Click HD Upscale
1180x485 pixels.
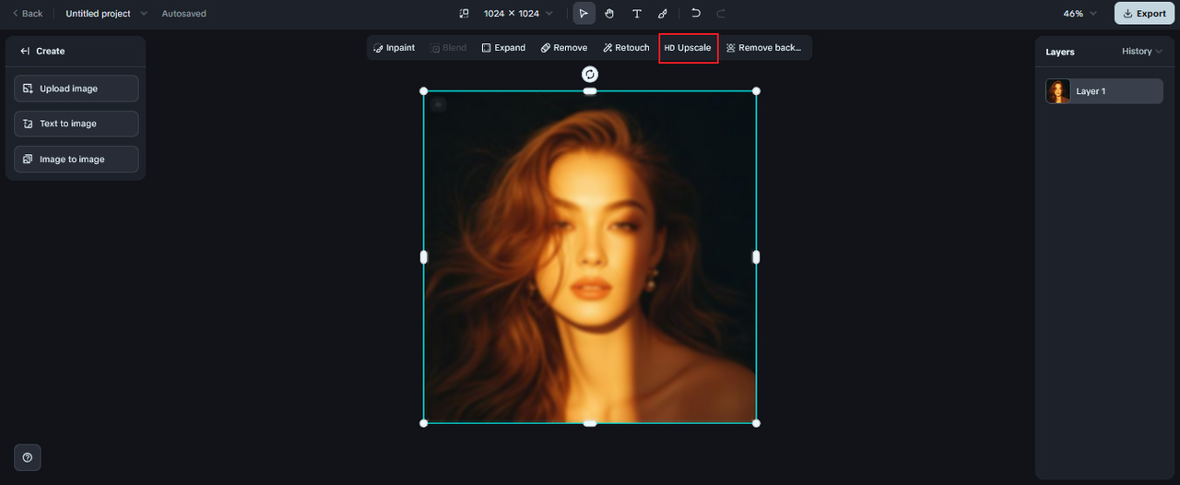click(x=688, y=48)
